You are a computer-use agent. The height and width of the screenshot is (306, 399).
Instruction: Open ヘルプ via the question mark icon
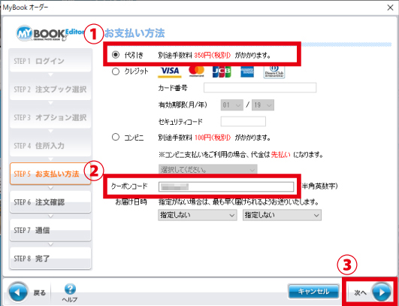point(70,289)
